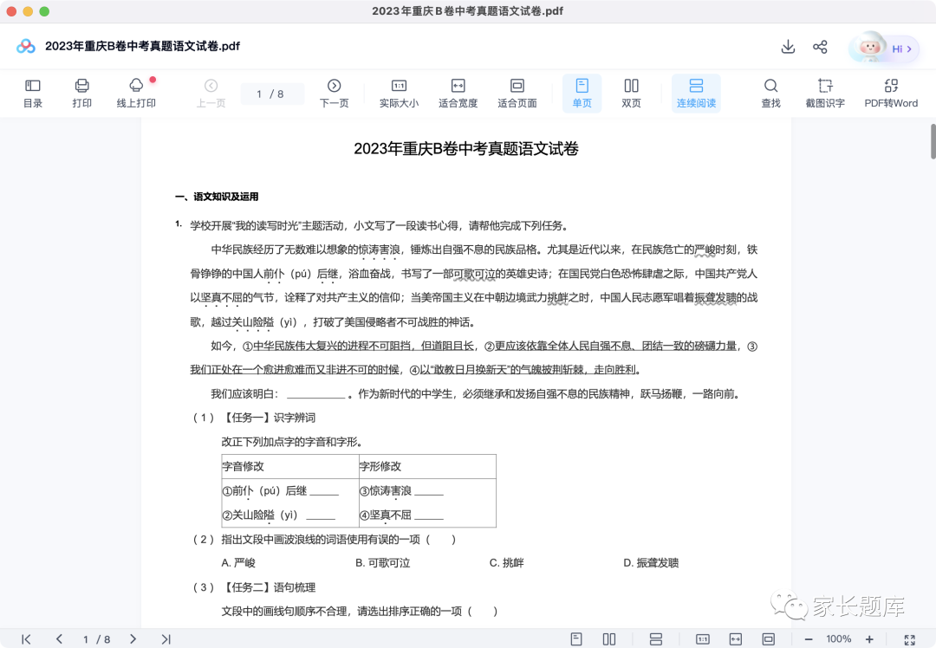Open 查找 search tool
The width and height of the screenshot is (936, 648).
pos(770,93)
